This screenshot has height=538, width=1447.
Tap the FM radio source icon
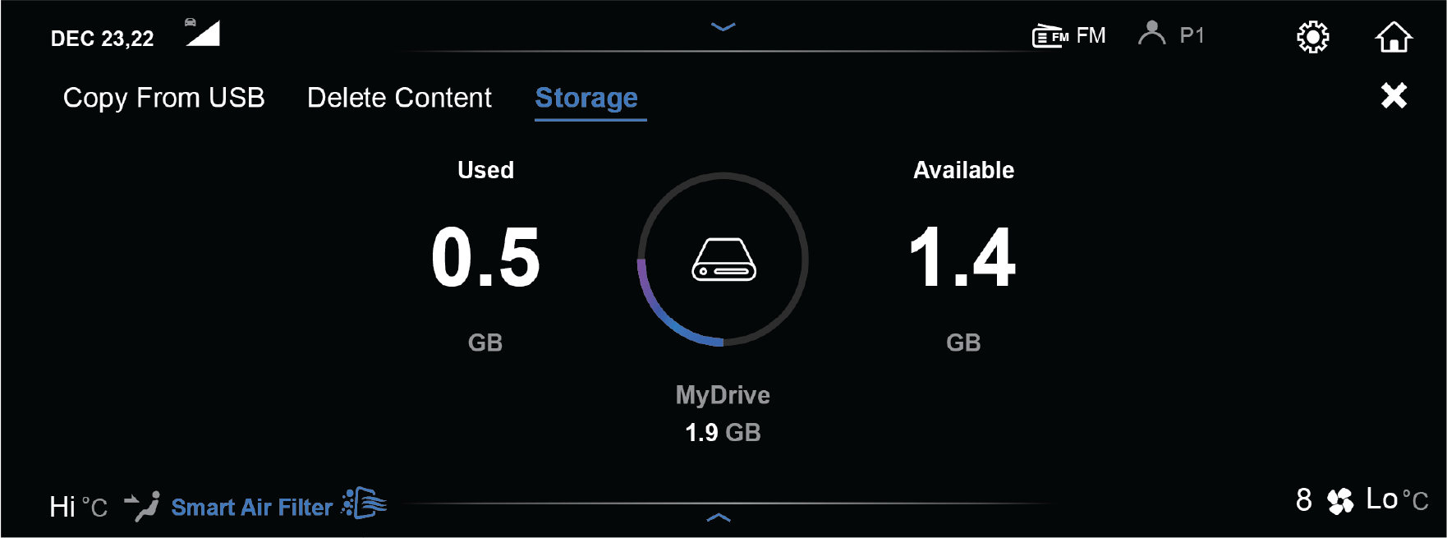tap(1050, 36)
